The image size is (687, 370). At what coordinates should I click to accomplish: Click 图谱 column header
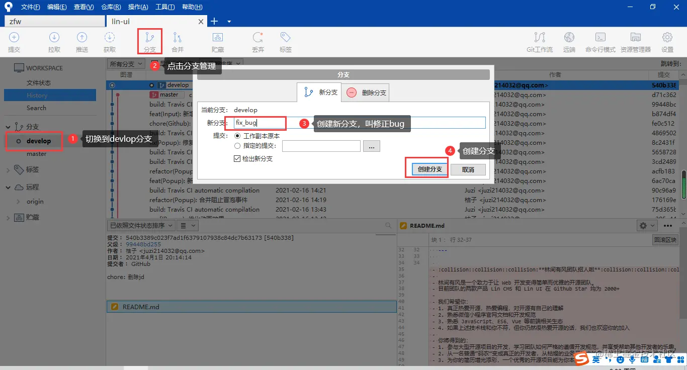click(x=126, y=74)
